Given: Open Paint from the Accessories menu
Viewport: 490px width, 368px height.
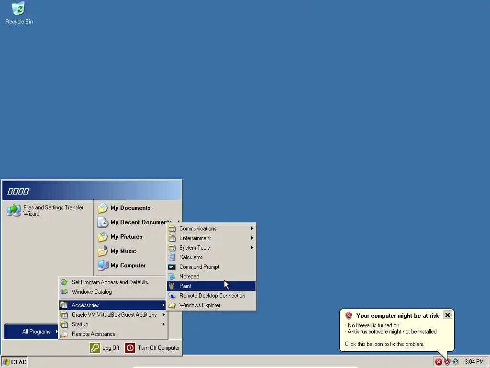Looking at the screenshot, I should [x=212, y=286].
